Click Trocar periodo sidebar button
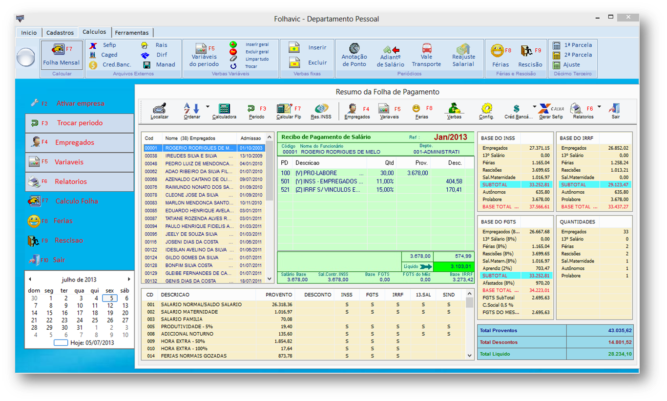 pos(80,123)
